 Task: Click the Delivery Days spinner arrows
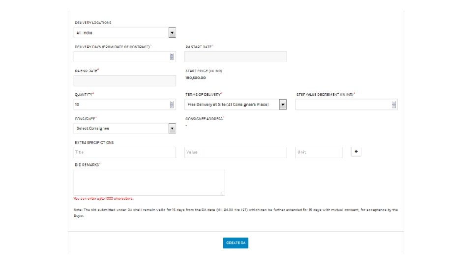click(x=172, y=56)
